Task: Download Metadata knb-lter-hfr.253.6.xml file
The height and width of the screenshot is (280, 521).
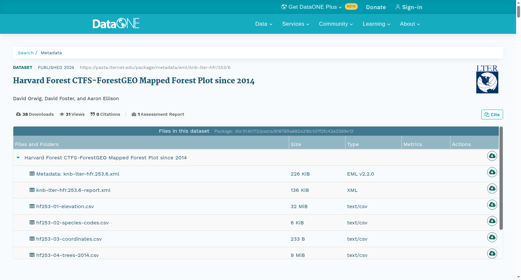Action: point(492,172)
